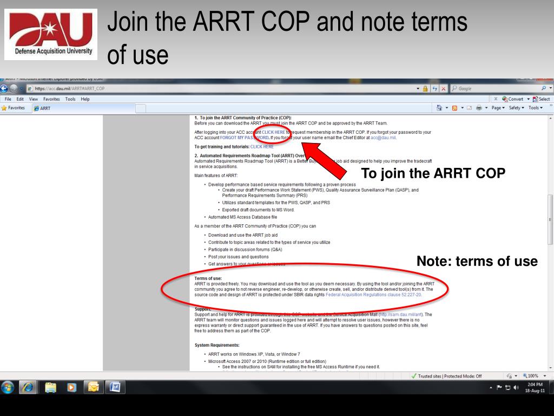Close the Adobe PDF toolbar with the X
Viewport: 554px width, 416px height.
pyautogui.click(x=496, y=99)
